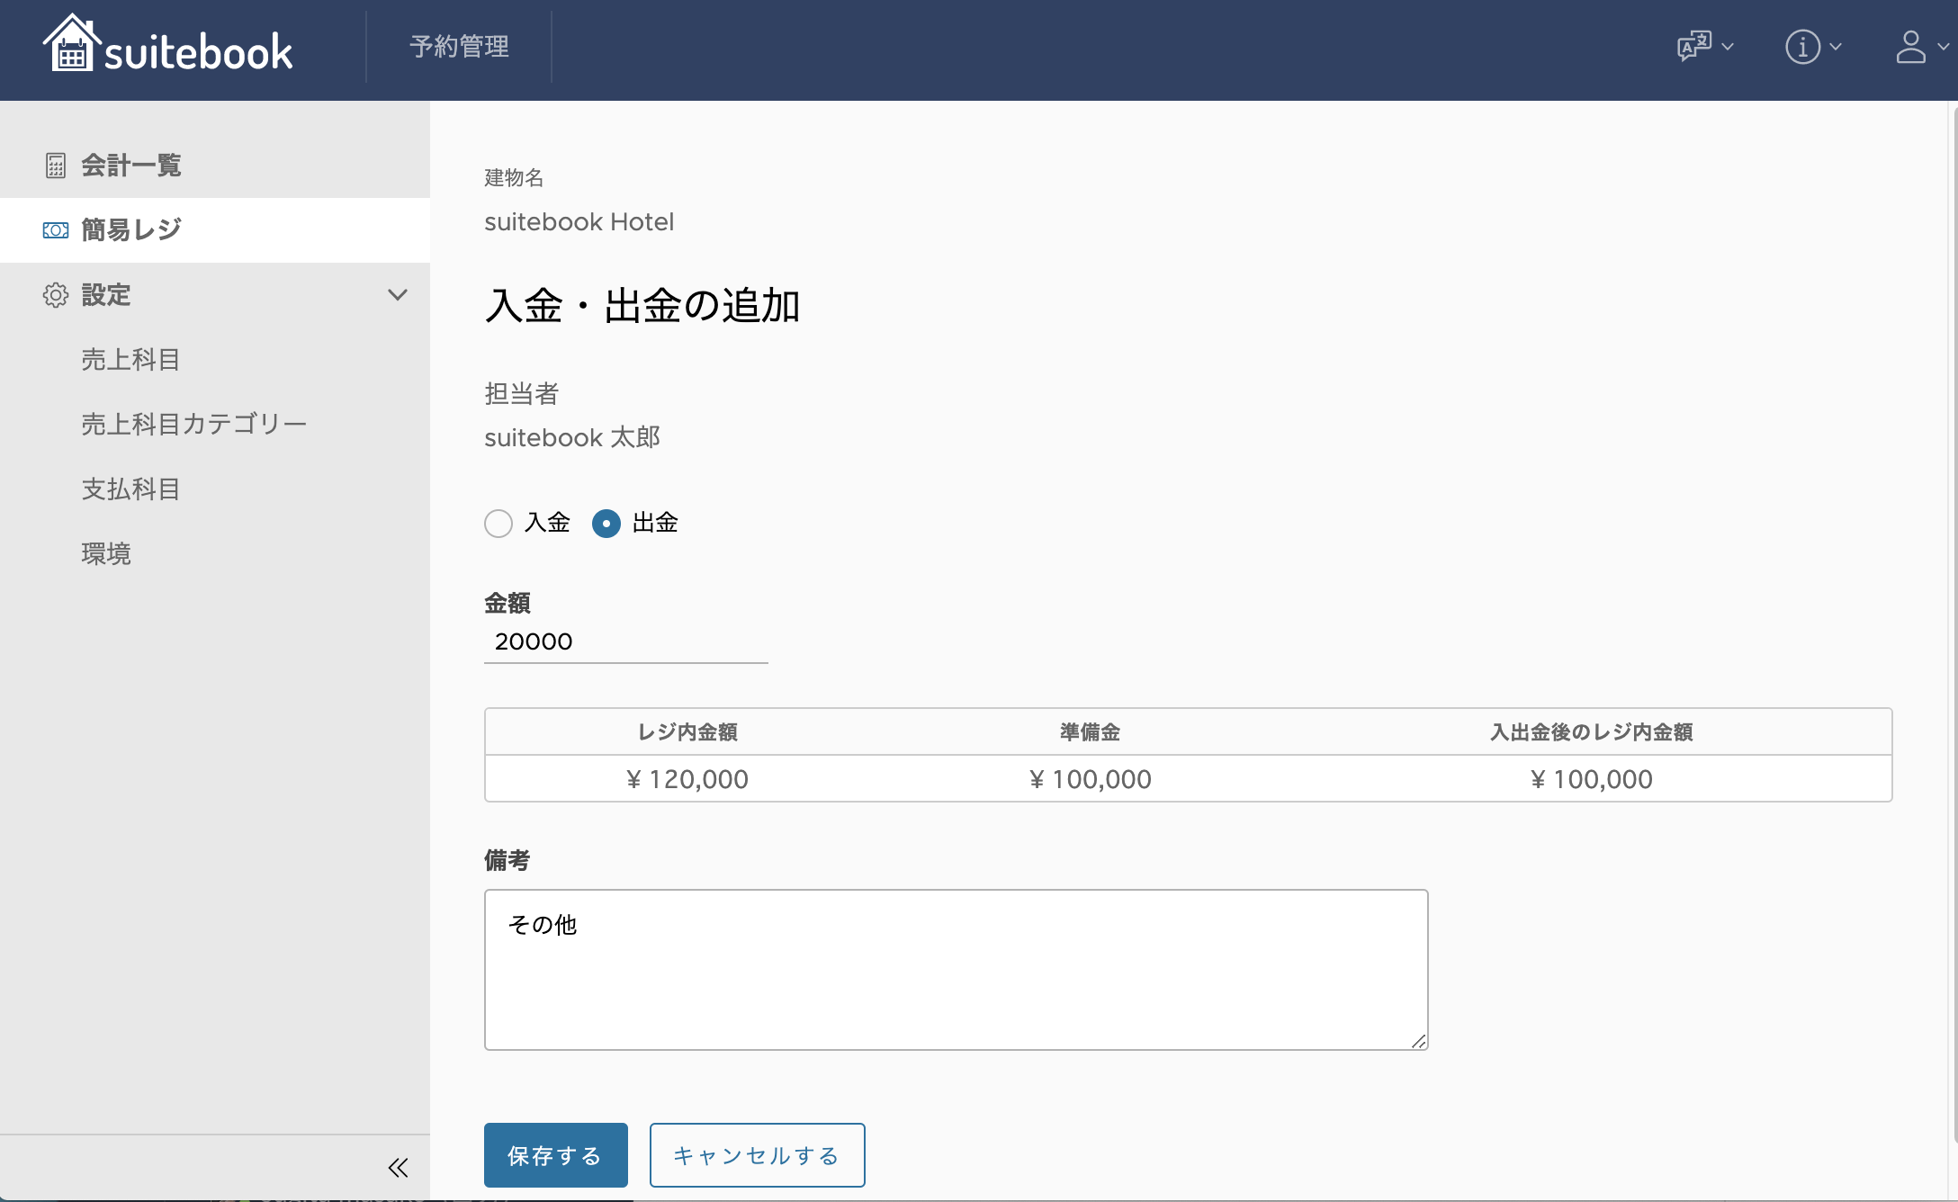Viewport: 1958px width, 1202px height.
Task: Click the cash icon beside 簡易レジ
Action: tap(56, 230)
